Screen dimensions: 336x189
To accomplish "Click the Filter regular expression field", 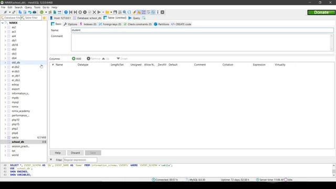I will pos(80,160).
